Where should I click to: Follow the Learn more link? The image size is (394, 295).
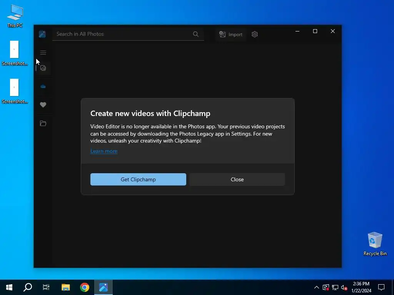tap(104, 151)
